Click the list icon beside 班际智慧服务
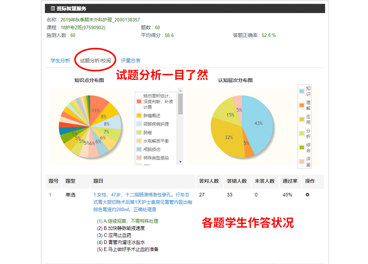The height and width of the screenshot is (264, 368). [53, 9]
